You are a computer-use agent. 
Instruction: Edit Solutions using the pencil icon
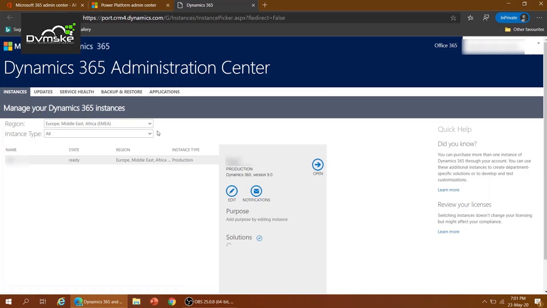click(x=259, y=238)
